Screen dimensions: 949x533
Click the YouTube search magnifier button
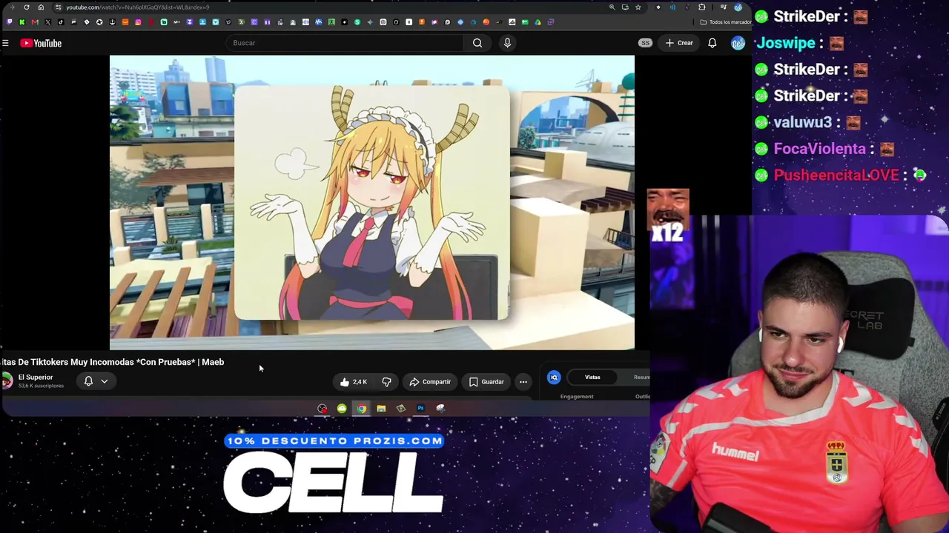pos(477,43)
